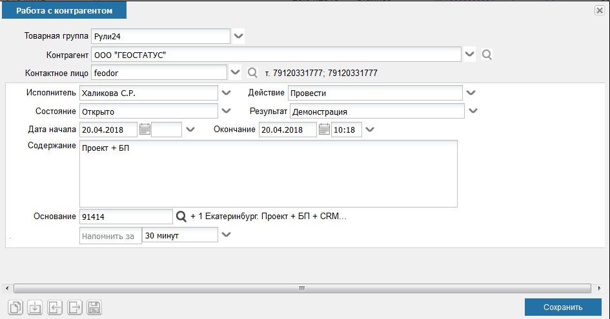Click the left-arrow import icon
This screenshot has width=610, height=319.
point(55,307)
